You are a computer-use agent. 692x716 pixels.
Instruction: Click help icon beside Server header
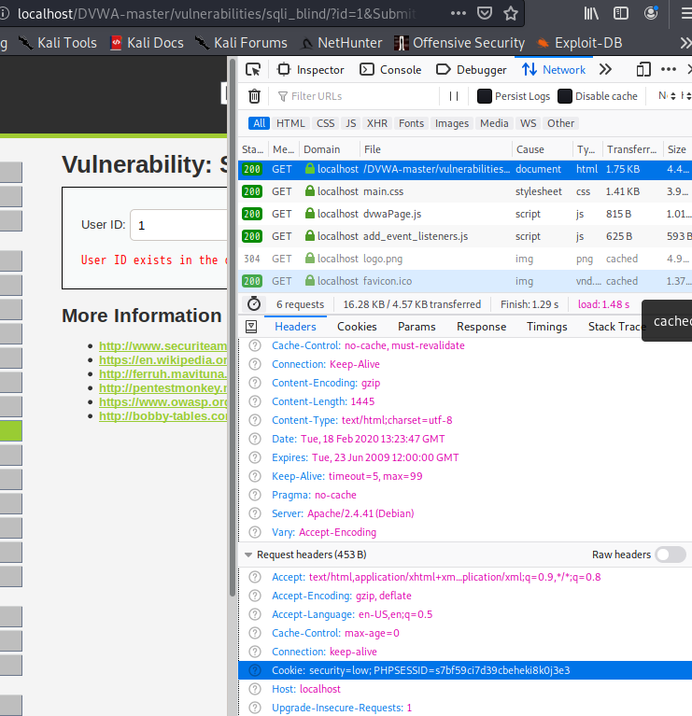tap(255, 513)
